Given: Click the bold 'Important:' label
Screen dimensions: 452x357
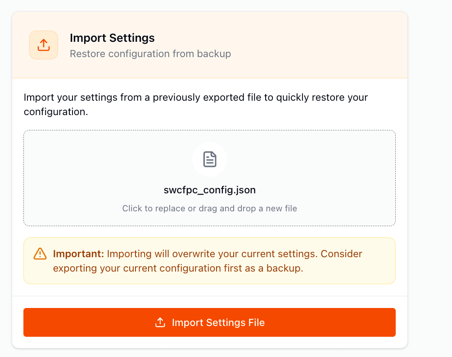Looking at the screenshot, I should point(78,254).
